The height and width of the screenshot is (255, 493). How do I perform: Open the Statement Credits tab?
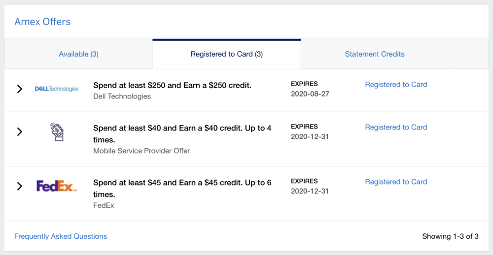[375, 54]
